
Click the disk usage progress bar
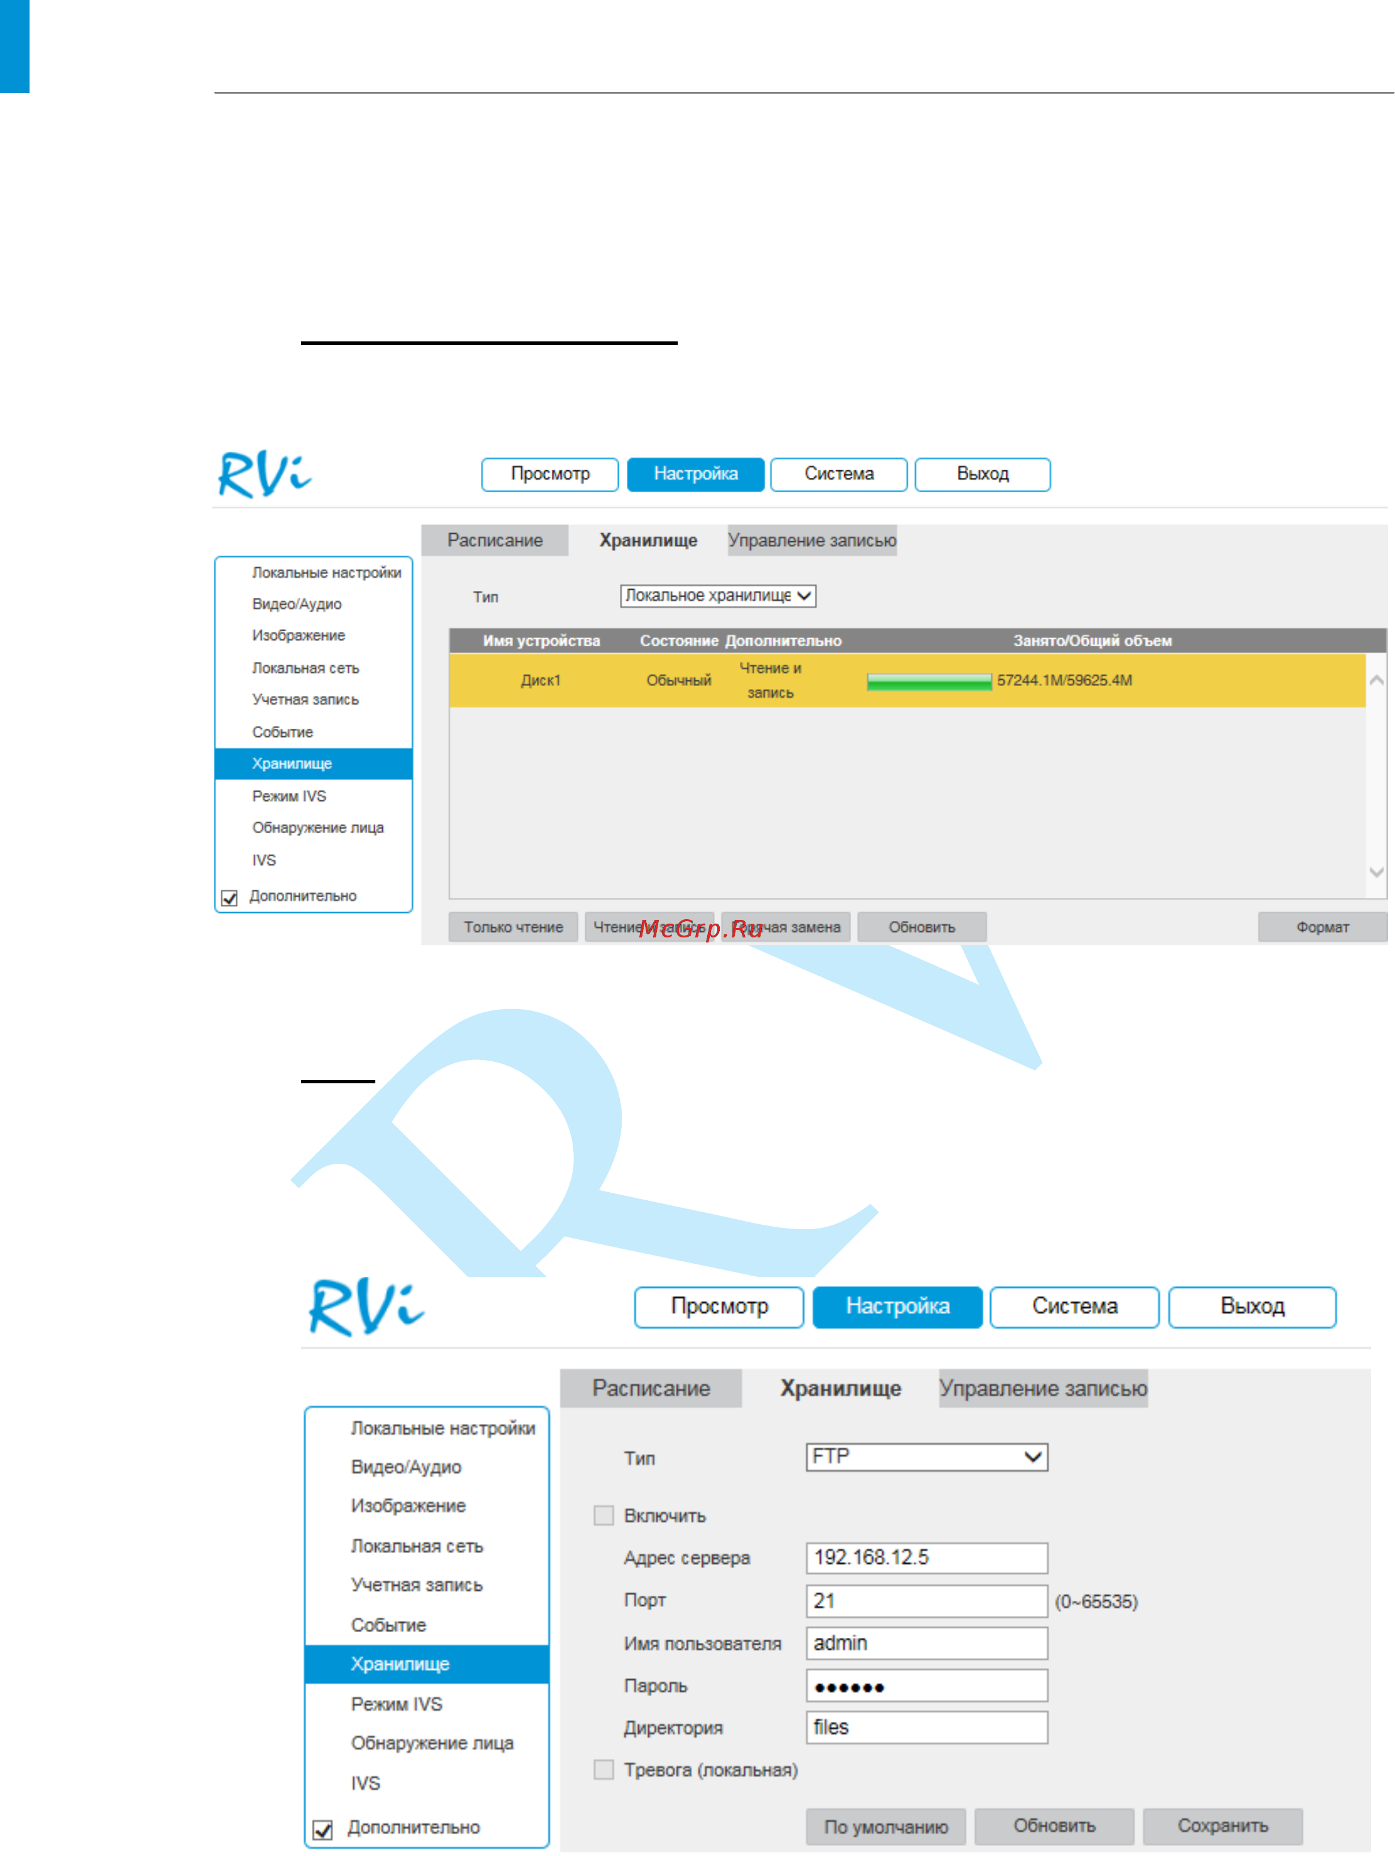point(929,682)
